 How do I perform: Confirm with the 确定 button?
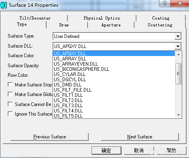tap(106, 151)
